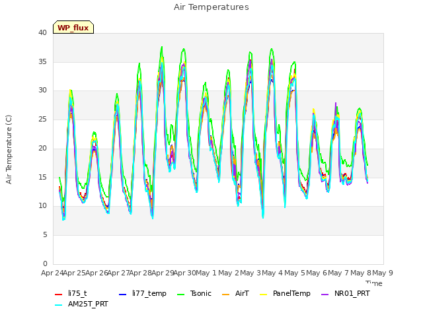This screenshot has height=317, width=423.
Task: Click the Apr 24 x-axis tick label
Action: coord(52,273)
